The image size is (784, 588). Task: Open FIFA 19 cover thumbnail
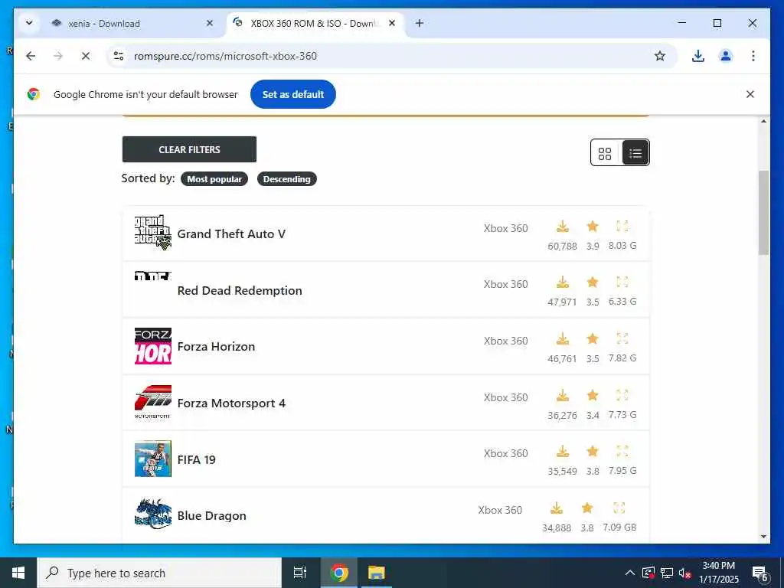(x=153, y=459)
